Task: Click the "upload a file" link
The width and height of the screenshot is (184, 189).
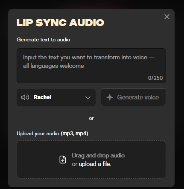Action: (x=95, y=164)
